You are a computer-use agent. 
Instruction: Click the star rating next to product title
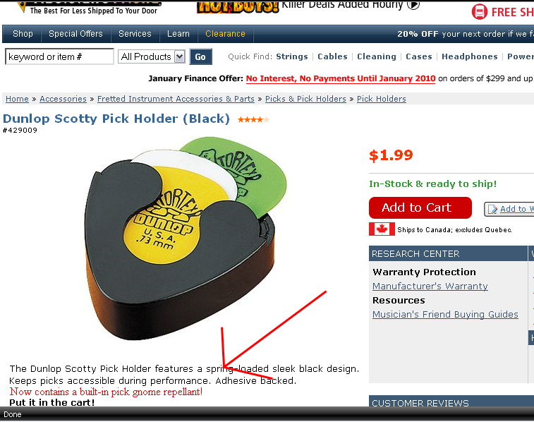pos(253,119)
